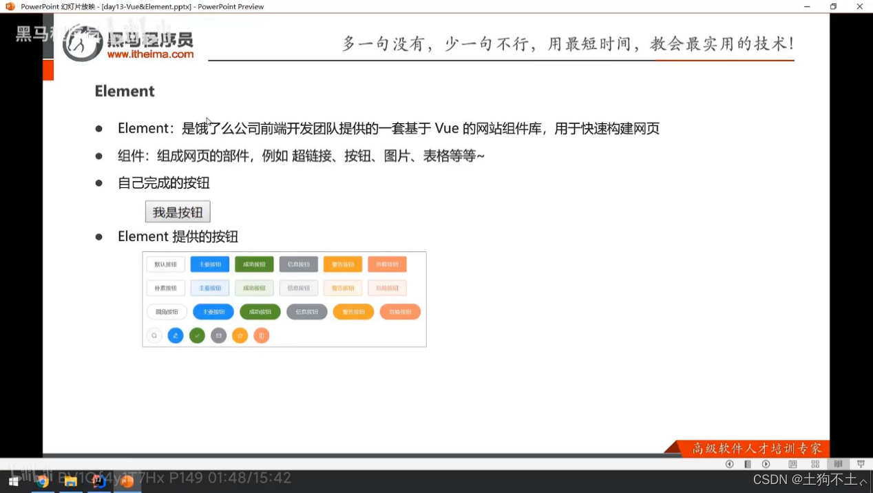The width and height of the screenshot is (873, 493).
Task: Select the reading view book icon
Action: tap(839, 463)
